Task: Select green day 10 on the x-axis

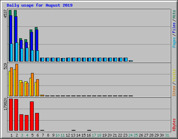Action: (x=57, y=135)
